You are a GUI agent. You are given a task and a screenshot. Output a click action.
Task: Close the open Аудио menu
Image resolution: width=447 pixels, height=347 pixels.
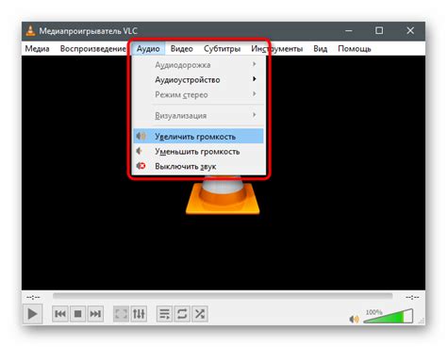coord(148,49)
